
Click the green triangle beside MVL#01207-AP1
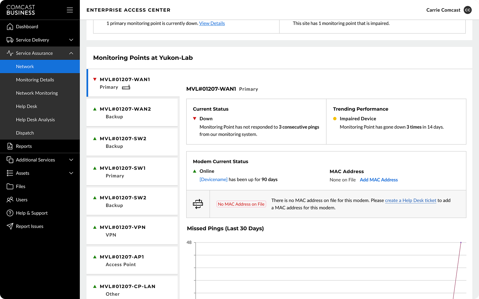(95, 257)
